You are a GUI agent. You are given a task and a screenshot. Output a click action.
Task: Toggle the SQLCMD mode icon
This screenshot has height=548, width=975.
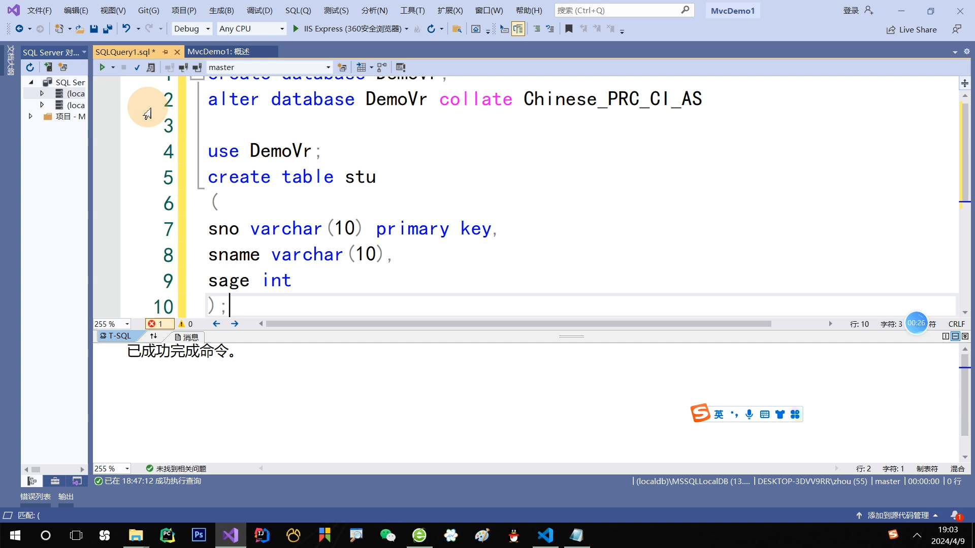[401, 67]
